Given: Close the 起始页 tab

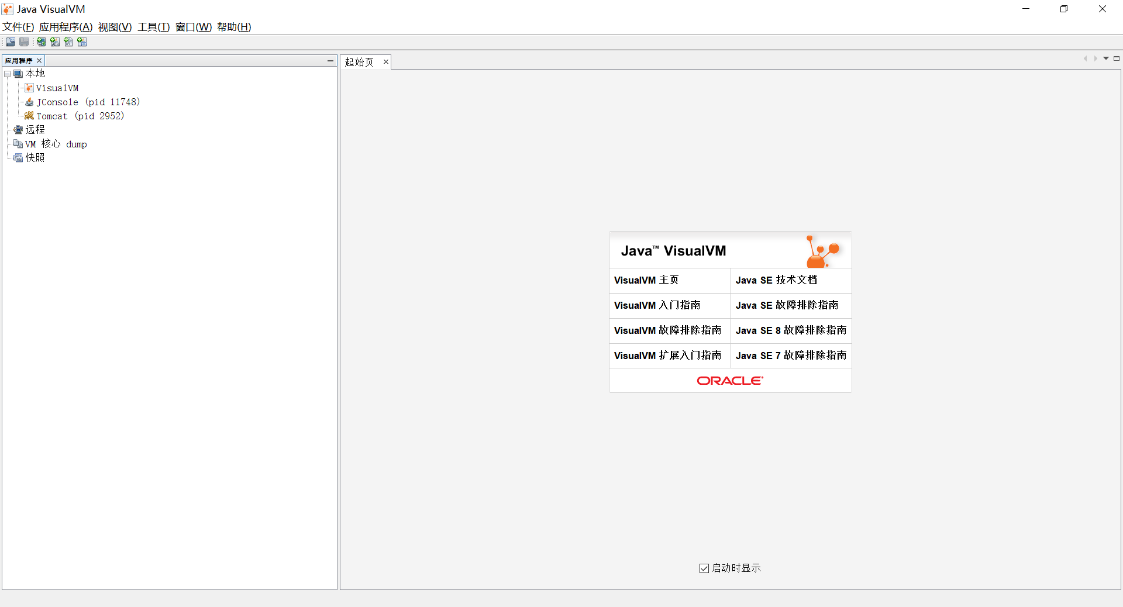Looking at the screenshot, I should coord(386,62).
